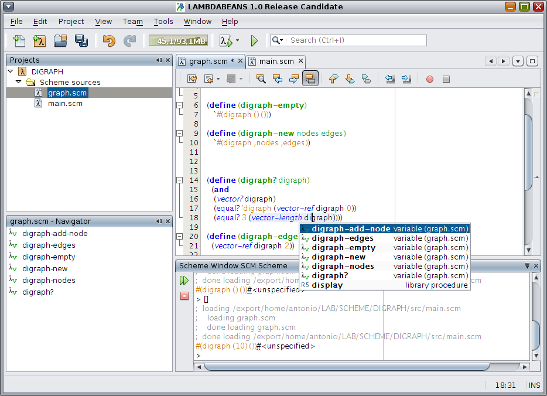Close the Projects panel
This screenshot has width=547, height=396.
[x=168, y=60]
